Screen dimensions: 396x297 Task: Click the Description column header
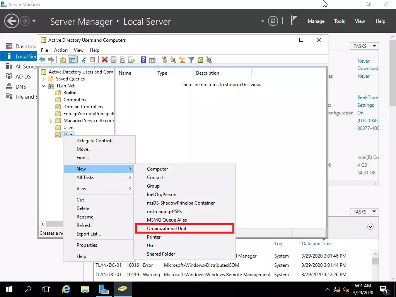pos(208,73)
